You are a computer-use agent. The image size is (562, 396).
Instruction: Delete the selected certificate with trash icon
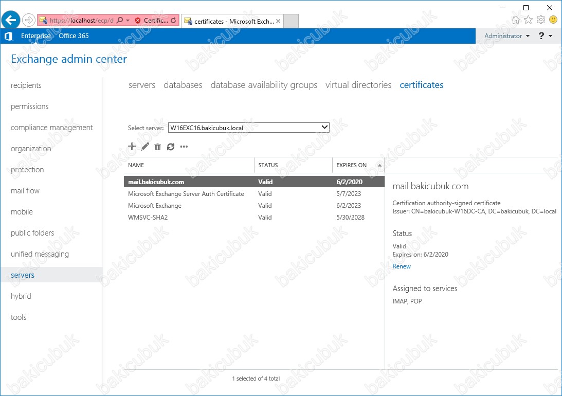click(158, 147)
